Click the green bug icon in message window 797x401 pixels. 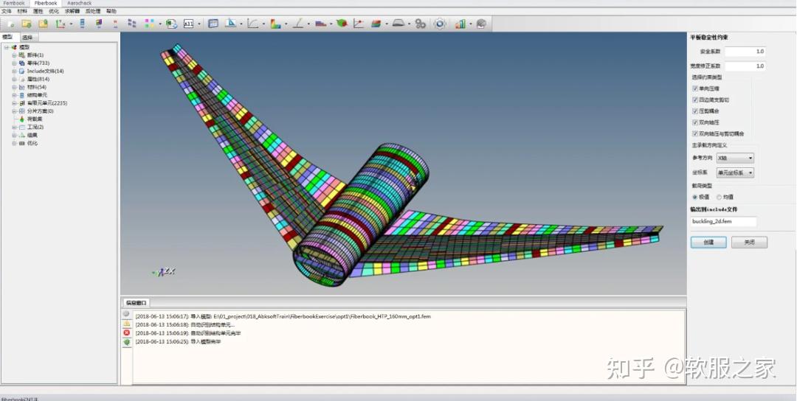[x=127, y=343]
